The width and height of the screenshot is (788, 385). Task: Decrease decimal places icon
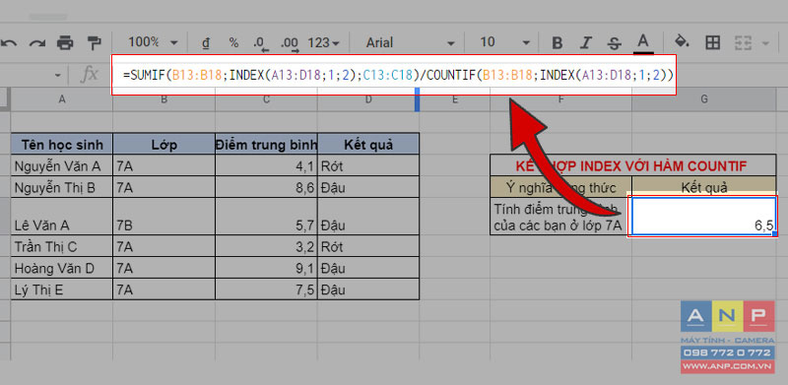pos(260,43)
